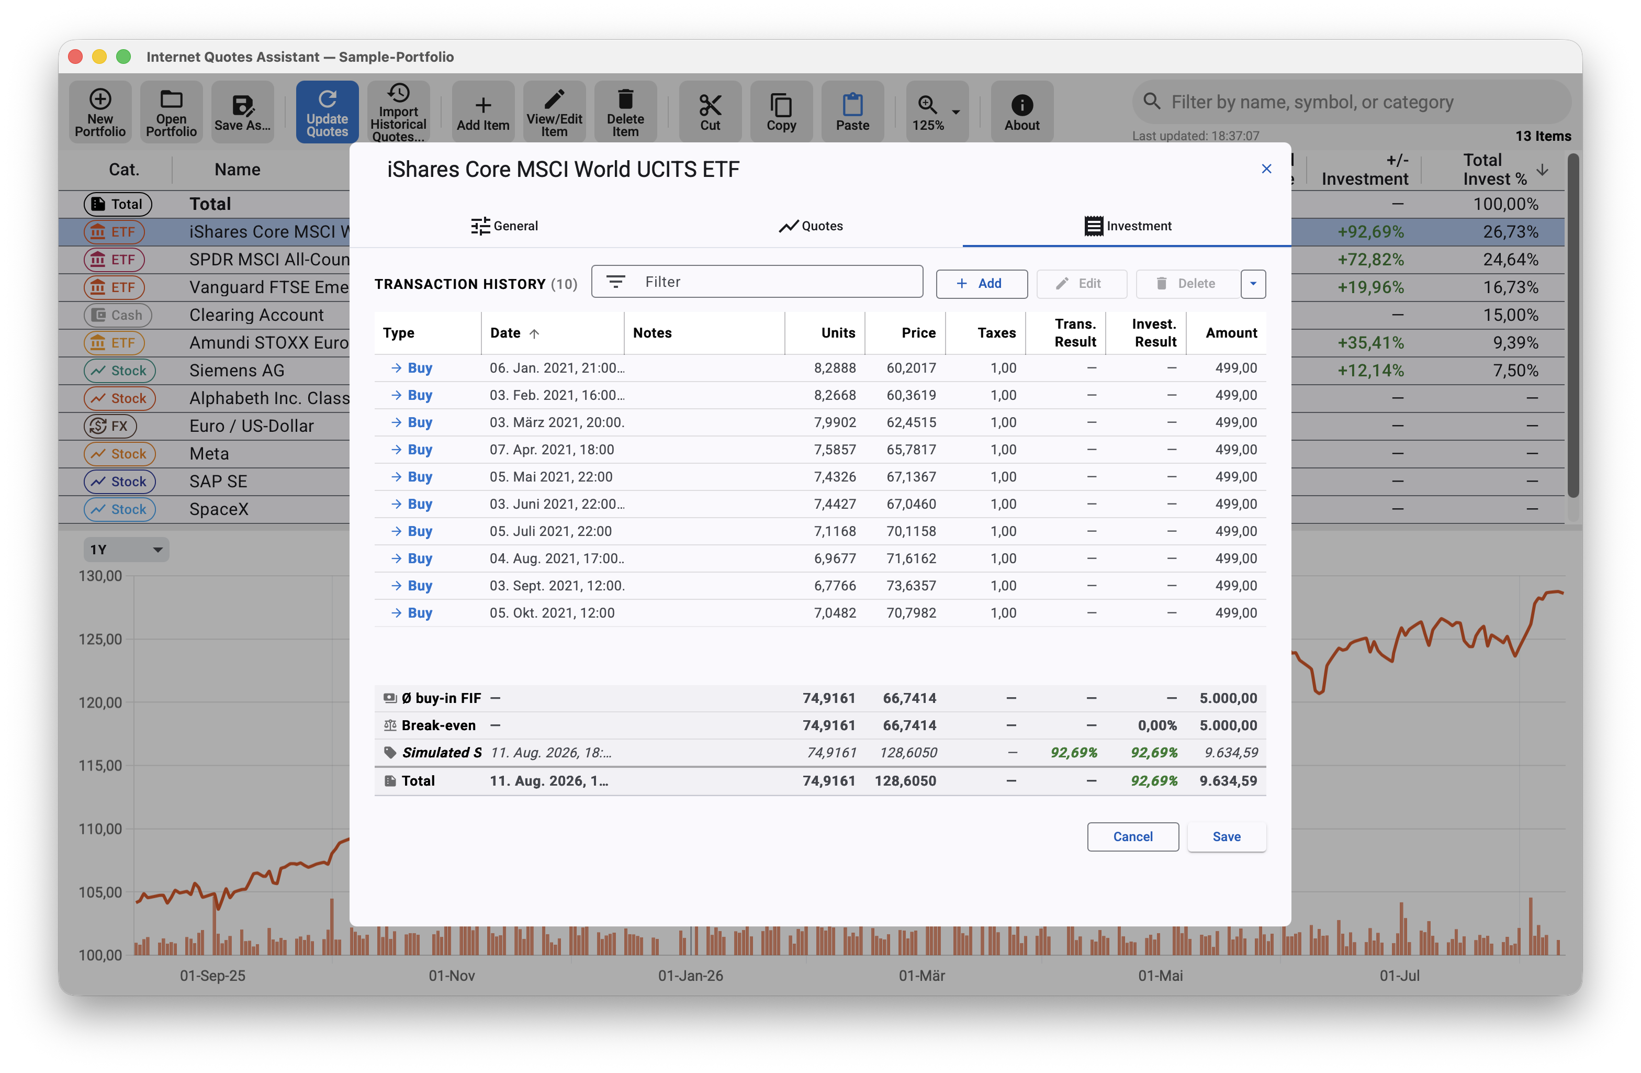This screenshot has height=1073, width=1641.
Task: Sort by Total Invest % column header
Action: pos(1494,170)
